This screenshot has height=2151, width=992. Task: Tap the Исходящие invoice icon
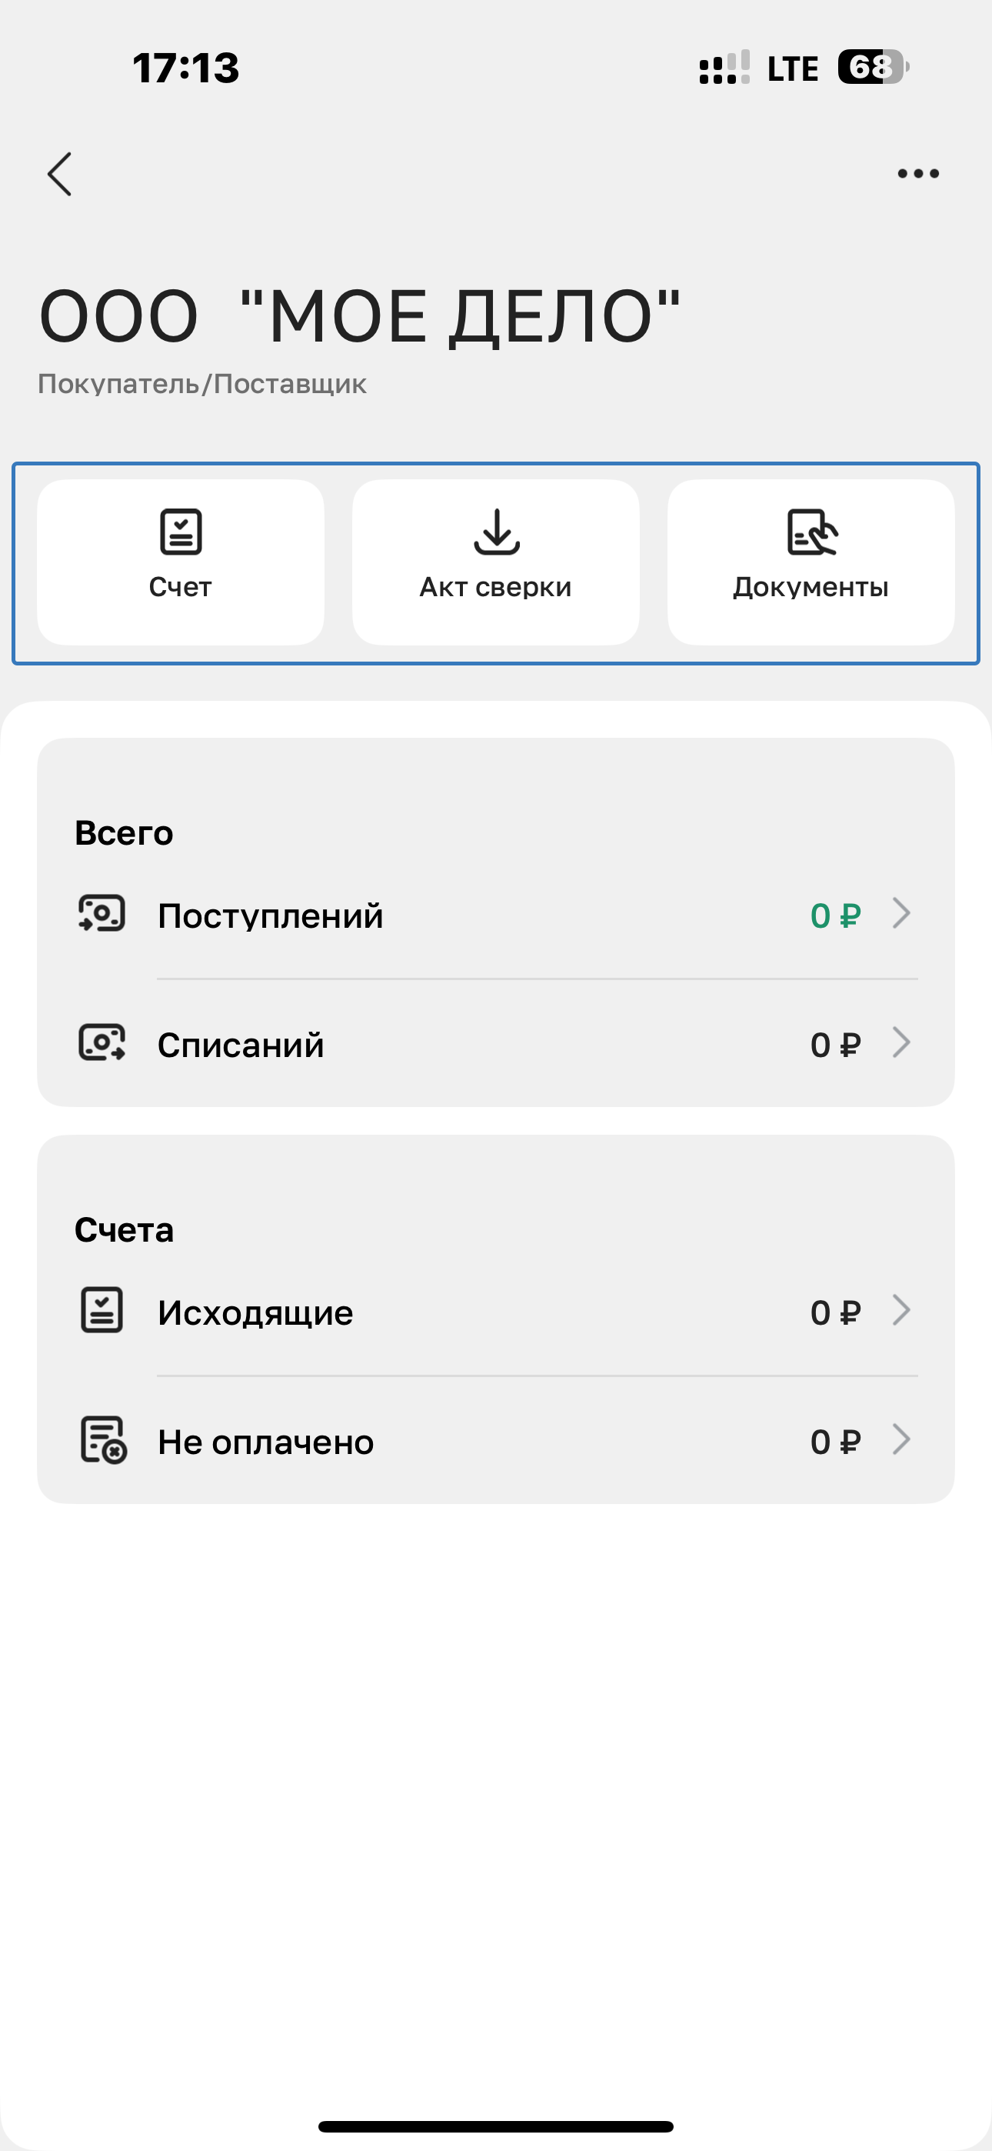click(x=102, y=1310)
